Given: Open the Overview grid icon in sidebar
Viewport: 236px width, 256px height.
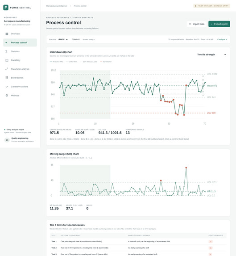Looking at the screenshot, I should pos(7,34).
